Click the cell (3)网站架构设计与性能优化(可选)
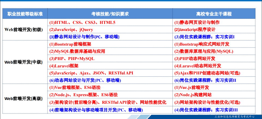This screenshot has height=119, width=262. click(214, 102)
